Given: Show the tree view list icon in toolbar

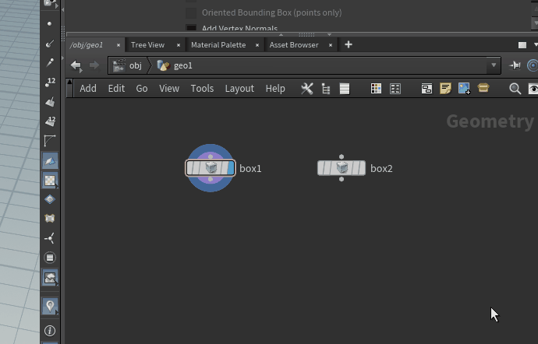Looking at the screenshot, I should (x=326, y=89).
